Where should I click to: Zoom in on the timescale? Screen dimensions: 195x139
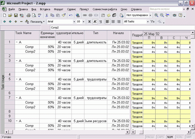156,15
